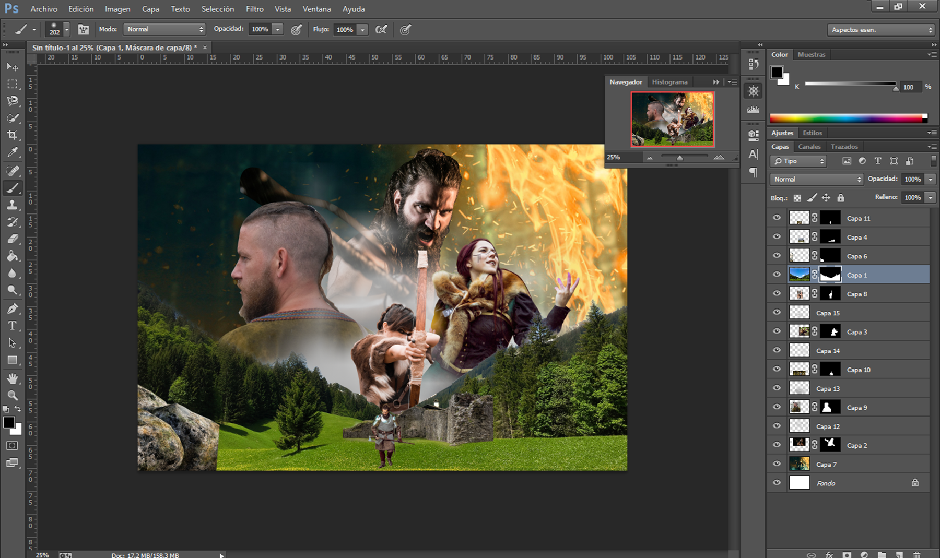The height and width of the screenshot is (558, 940).
Task: Hide the Capa 4 layer
Action: click(777, 236)
